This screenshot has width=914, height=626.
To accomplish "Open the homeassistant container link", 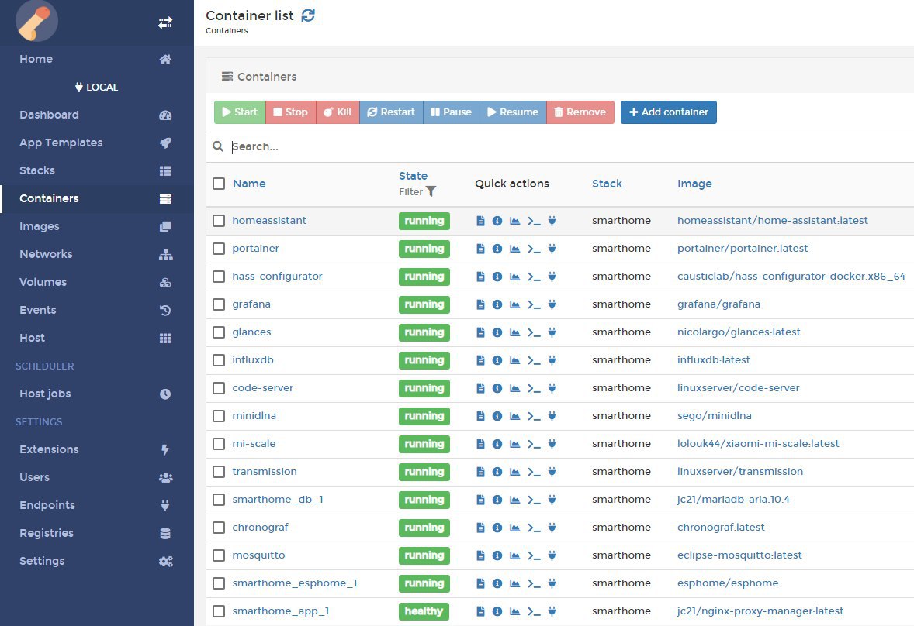I will click(269, 221).
